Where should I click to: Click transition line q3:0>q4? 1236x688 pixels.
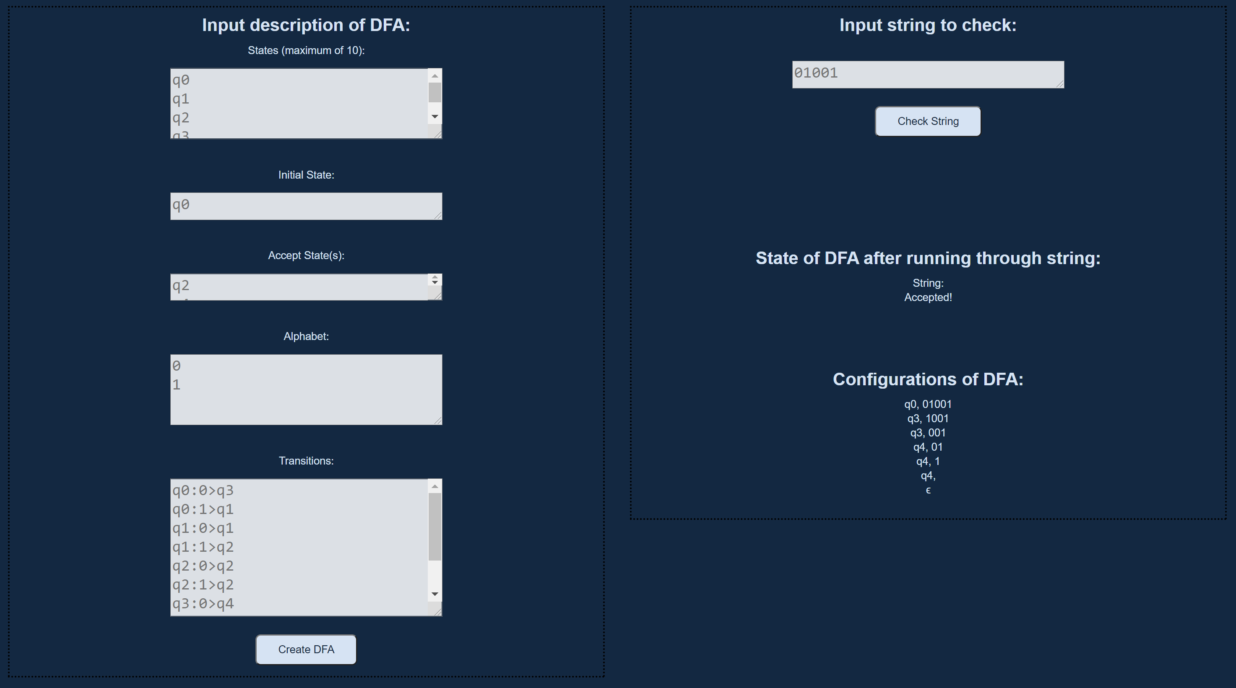(x=203, y=604)
